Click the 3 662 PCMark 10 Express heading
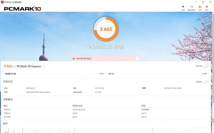The width and height of the screenshot is (214, 133). [24, 66]
